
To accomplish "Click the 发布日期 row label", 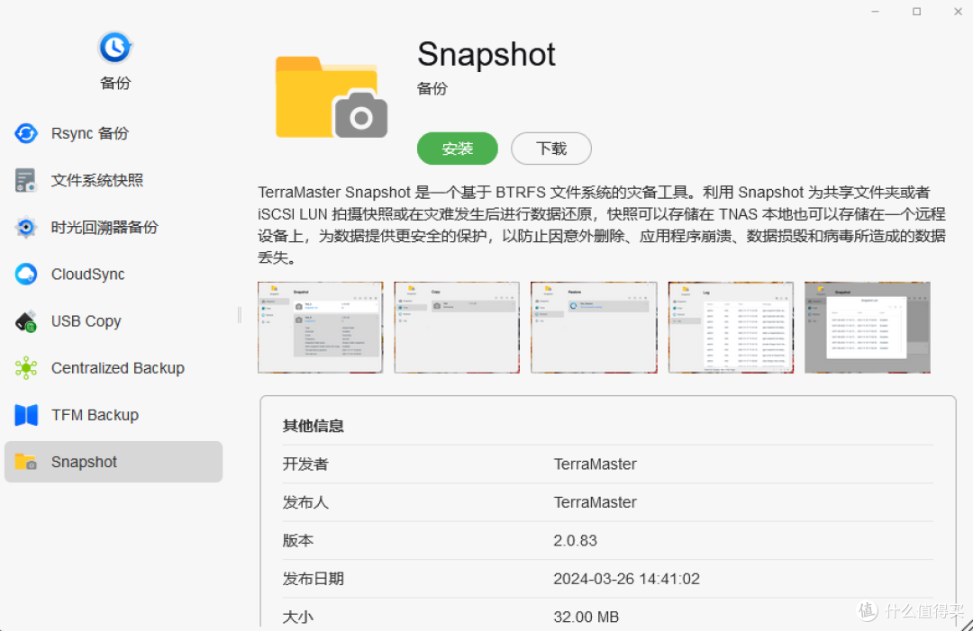I will point(313,579).
